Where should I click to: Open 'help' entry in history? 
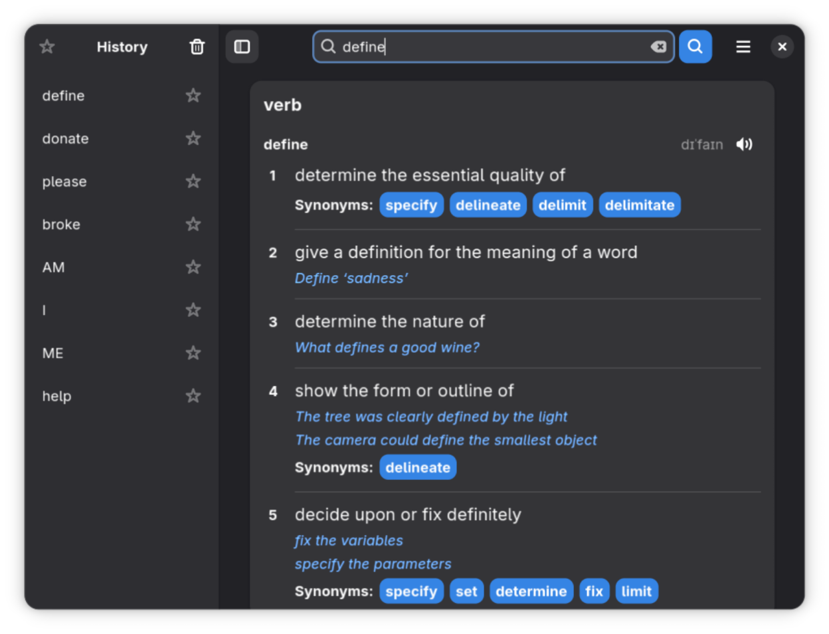pyautogui.click(x=57, y=397)
